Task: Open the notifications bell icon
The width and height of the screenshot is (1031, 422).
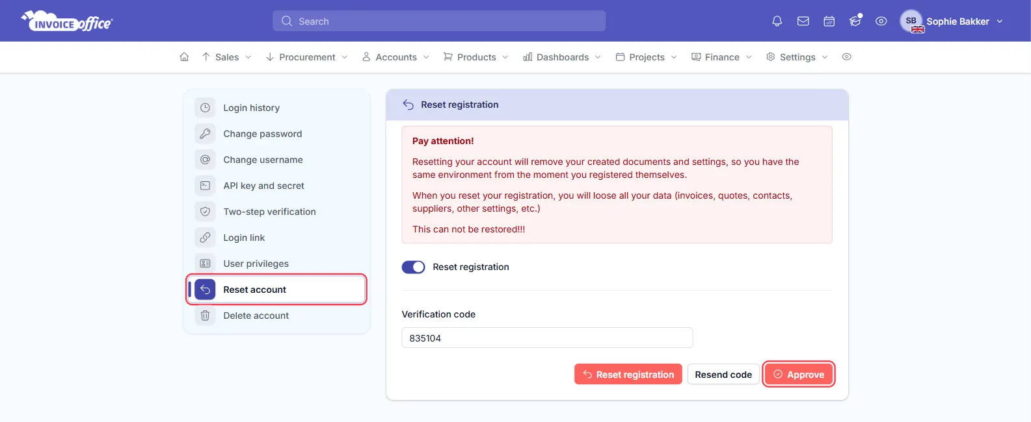Action: tap(777, 21)
